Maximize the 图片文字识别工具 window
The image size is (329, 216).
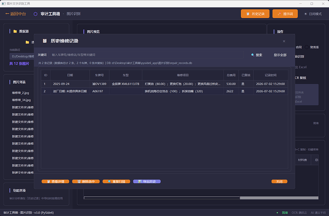312,3
